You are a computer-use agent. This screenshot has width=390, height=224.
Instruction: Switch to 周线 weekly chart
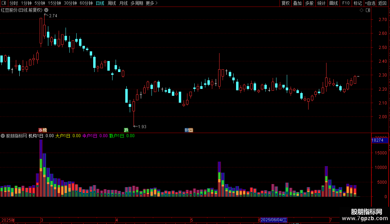(x=112, y=3)
